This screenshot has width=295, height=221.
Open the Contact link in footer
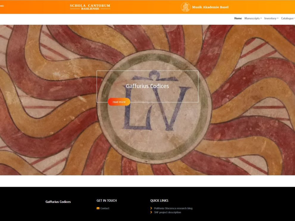coord(105,208)
